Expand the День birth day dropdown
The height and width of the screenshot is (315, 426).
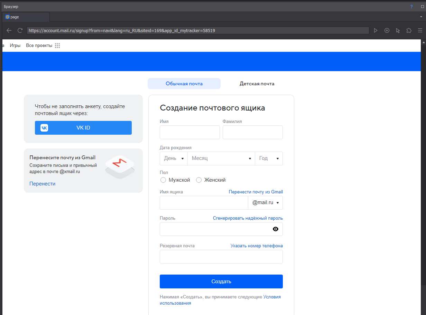click(174, 159)
